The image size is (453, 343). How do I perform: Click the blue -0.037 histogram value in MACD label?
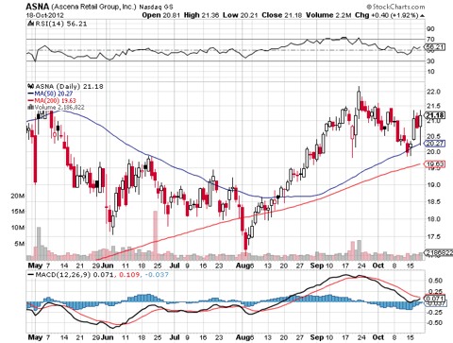(x=157, y=275)
